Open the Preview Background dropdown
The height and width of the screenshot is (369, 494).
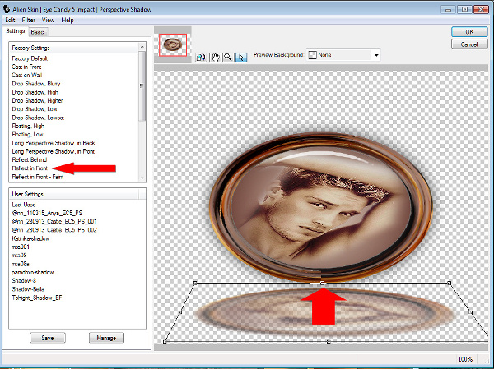pyautogui.click(x=376, y=55)
